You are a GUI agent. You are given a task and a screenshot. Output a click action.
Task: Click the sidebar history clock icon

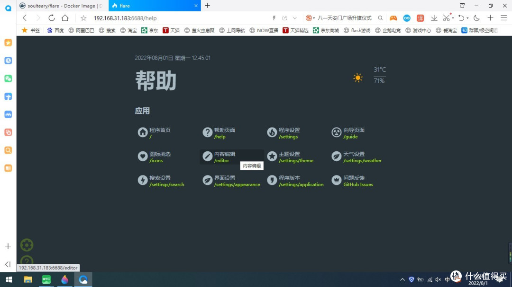click(8, 61)
